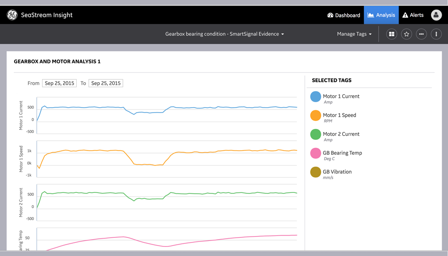Screen dimensions: 448x256
Task: Click the orange Motor 1 Speed swatch
Action: tap(316, 116)
